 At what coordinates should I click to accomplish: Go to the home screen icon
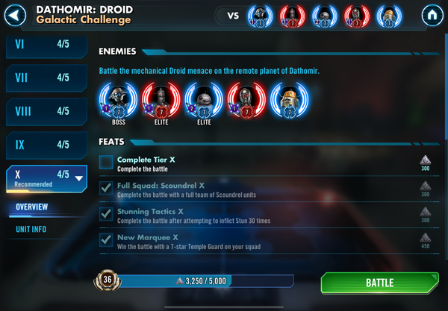pyautogui.click(x=432, y=15)
